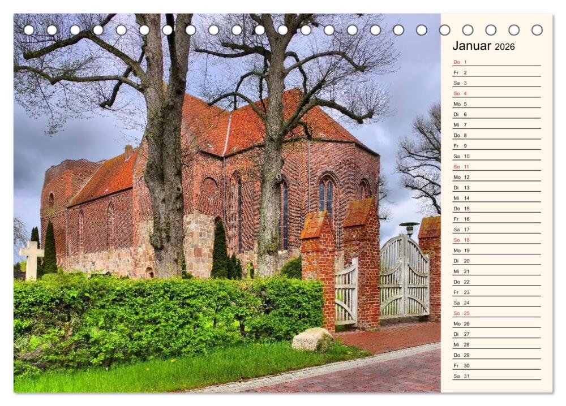The image size is (566, 406).
Task: Select the 'Fr 30' calendar row
Action: pos(497,365)
